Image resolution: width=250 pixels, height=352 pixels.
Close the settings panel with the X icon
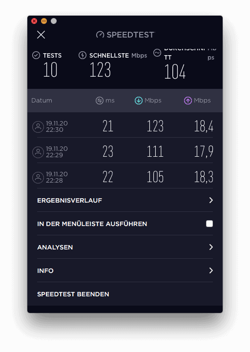(x=41, y=35)
